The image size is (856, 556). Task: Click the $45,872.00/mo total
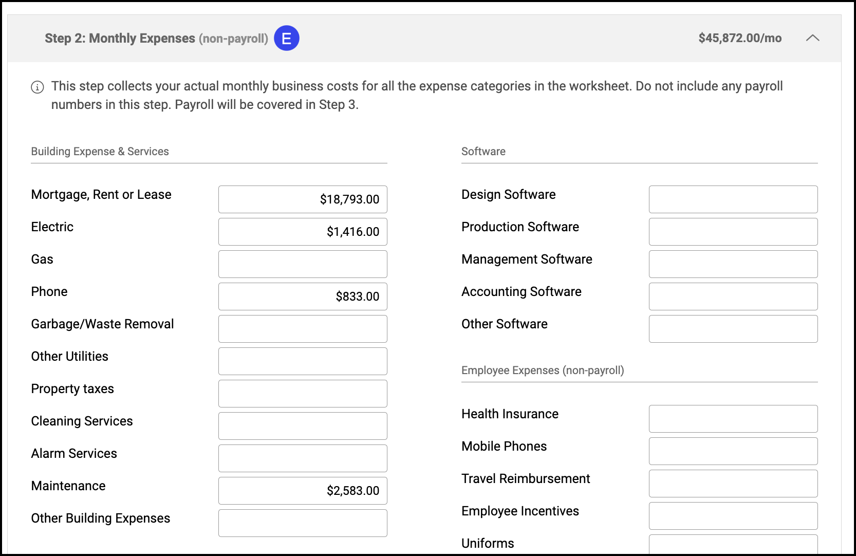point(740,38)
